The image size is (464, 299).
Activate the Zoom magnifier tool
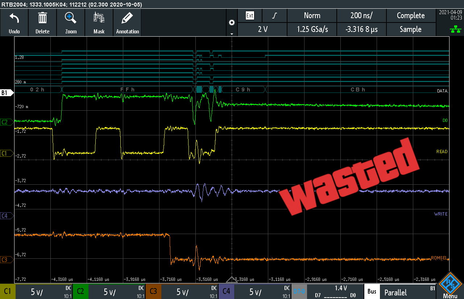(71, 19)
